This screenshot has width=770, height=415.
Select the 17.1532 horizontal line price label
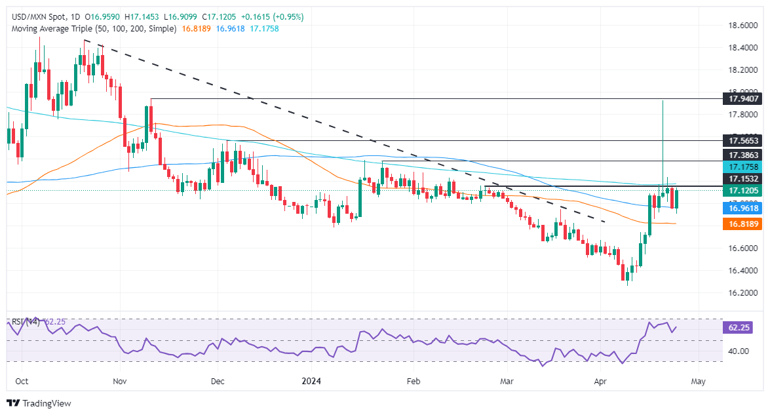(x=743, y=179)
